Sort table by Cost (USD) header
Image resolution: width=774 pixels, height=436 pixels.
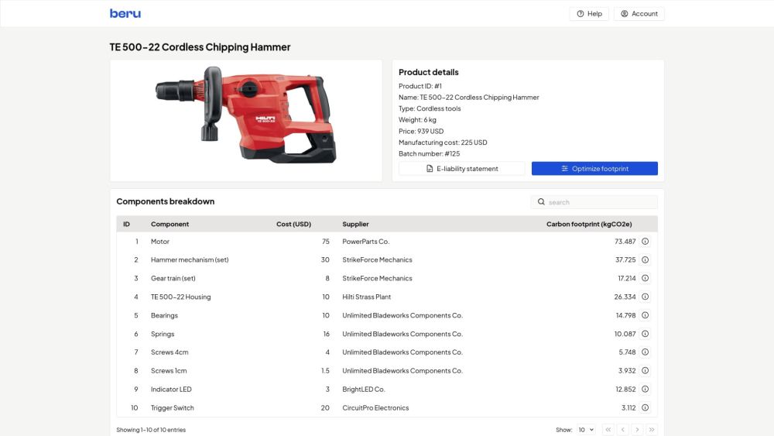point(293,225)
